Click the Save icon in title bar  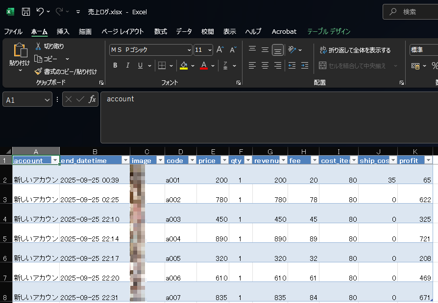(x=26, y=12)
